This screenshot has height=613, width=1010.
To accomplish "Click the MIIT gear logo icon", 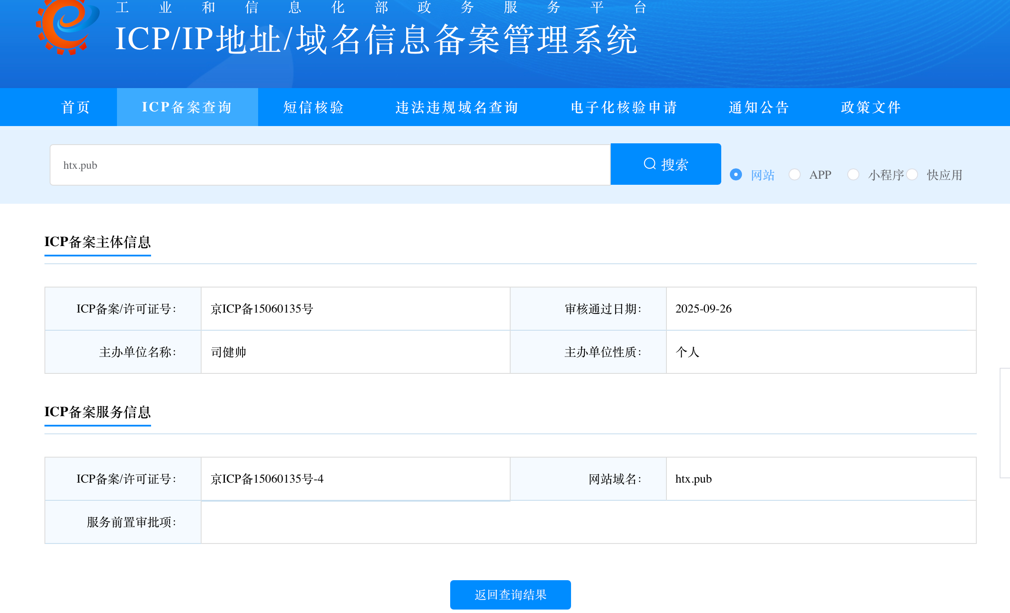I will [67, 26].
